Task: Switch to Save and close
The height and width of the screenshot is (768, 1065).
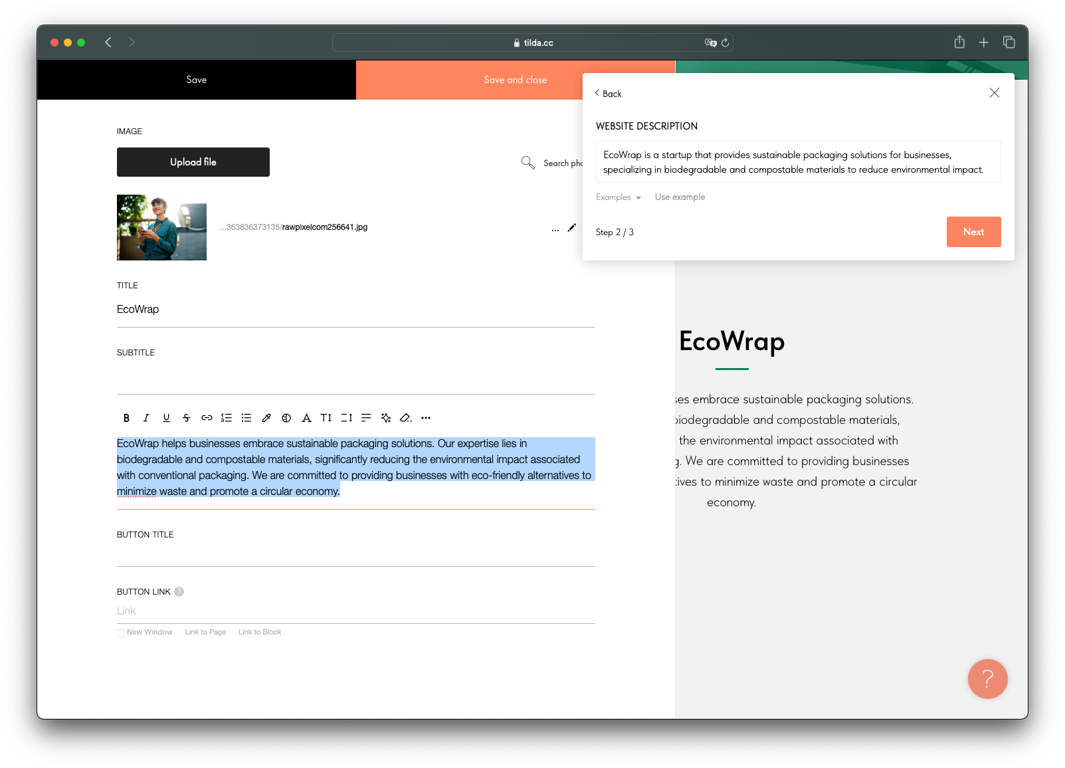Action: [x=515, y=79]
